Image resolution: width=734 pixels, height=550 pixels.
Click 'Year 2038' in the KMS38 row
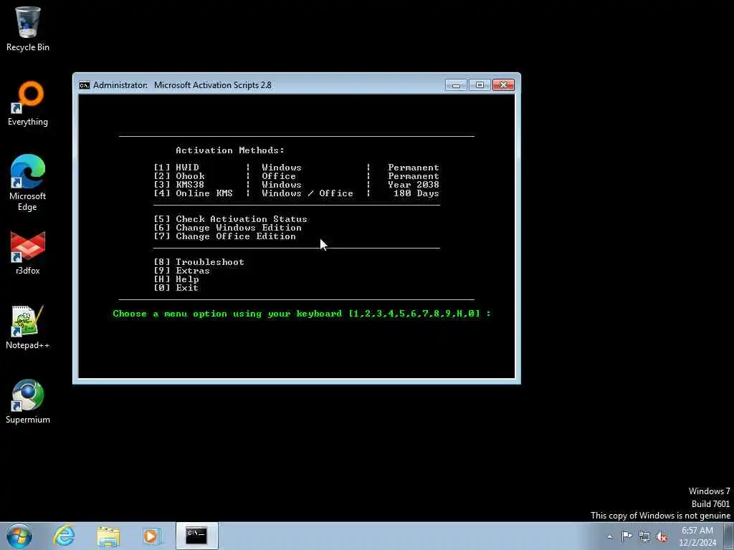(414, 185)
